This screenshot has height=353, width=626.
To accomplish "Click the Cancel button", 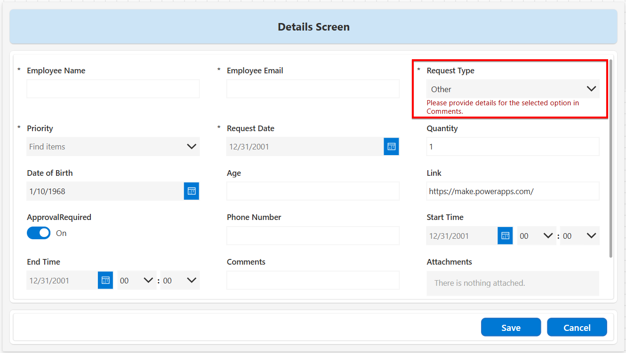I will (x=577, y=328).
